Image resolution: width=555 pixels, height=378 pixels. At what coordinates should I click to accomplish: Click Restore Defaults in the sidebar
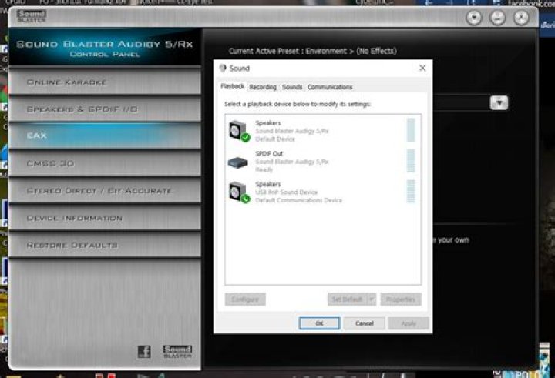click(x=105, y=245)
